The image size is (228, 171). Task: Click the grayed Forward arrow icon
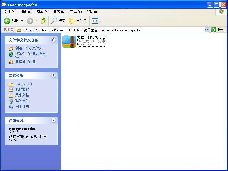(30, 21)
